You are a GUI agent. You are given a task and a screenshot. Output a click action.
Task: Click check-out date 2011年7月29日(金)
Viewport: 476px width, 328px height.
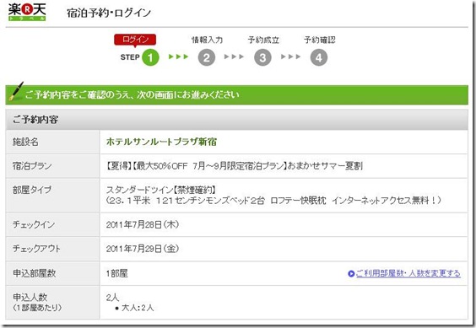(142, 249)
